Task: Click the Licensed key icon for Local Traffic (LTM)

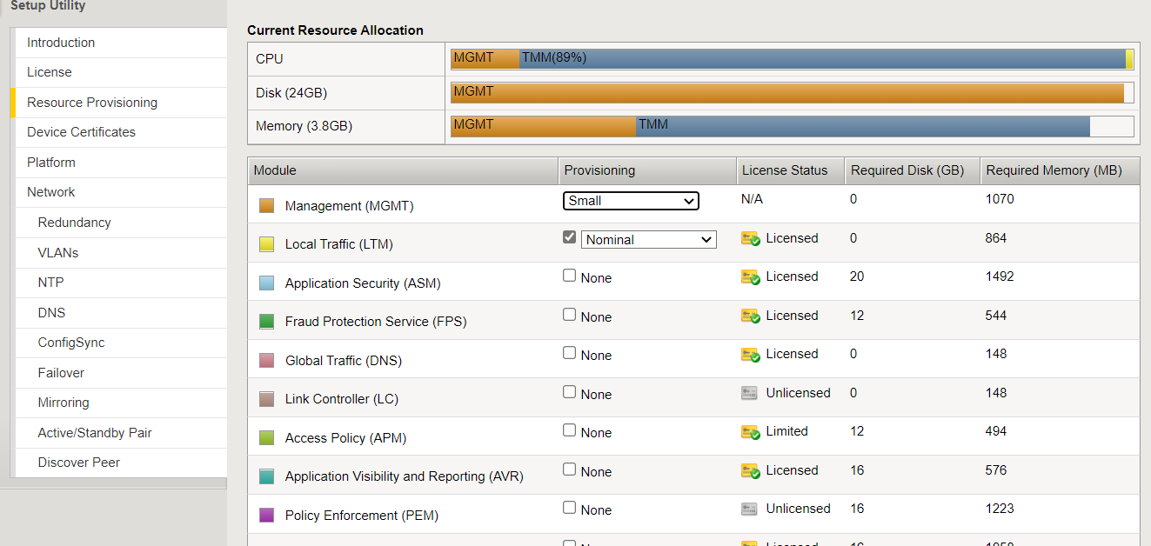Action: [750, 238]
